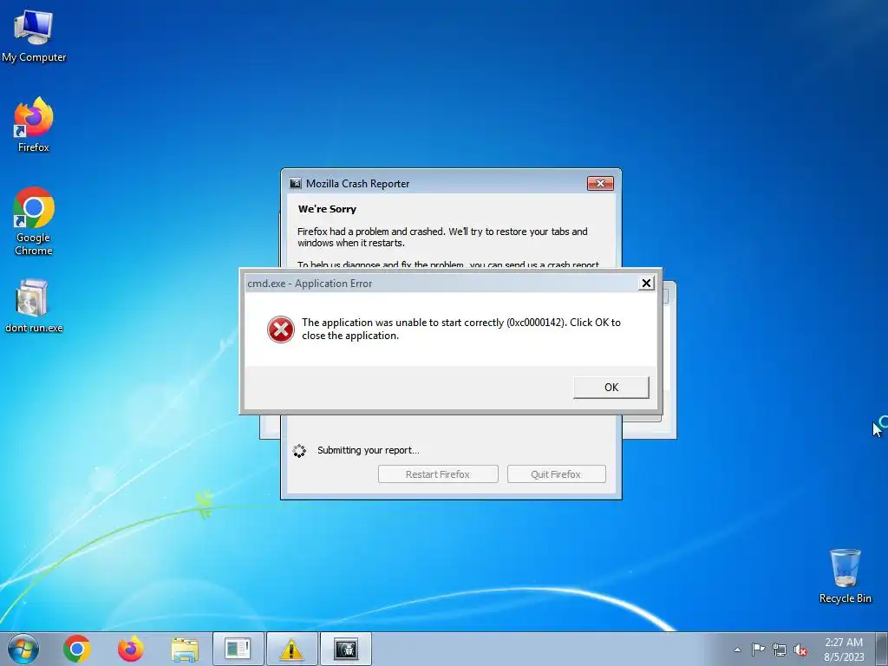Click the error message text about 0xc0000142

point(461,329)
